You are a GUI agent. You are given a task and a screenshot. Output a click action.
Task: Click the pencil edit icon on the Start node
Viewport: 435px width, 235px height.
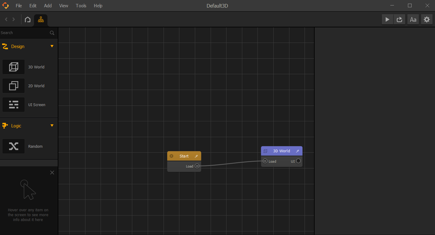pyautogui.click(x=196, y=156)
